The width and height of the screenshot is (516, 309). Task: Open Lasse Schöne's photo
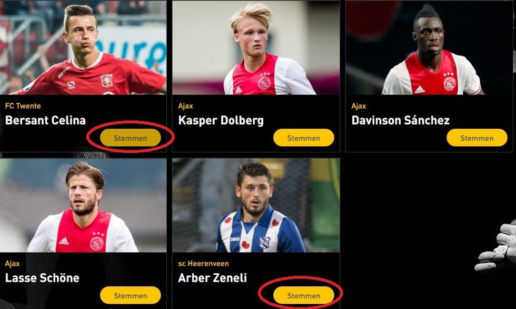point(83,205)
